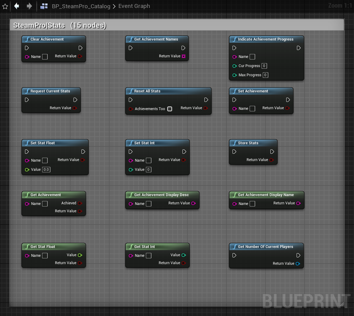
Task: Select the Get Achievement Names node title
Action: 156,39
